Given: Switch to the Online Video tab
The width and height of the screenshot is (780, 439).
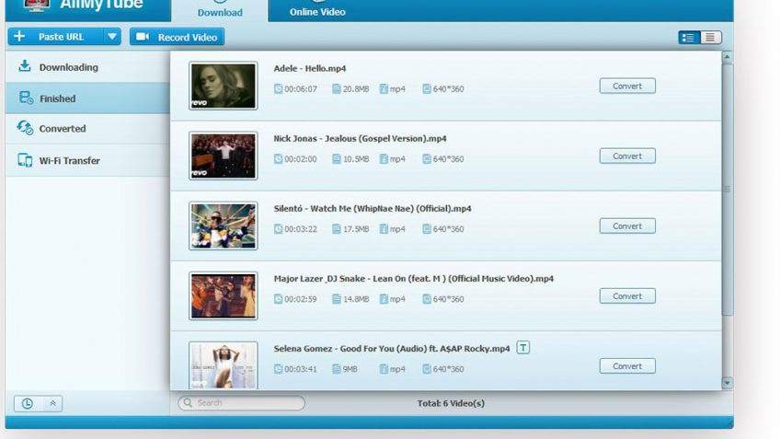Looking at the screenshot, I should 317,11.
